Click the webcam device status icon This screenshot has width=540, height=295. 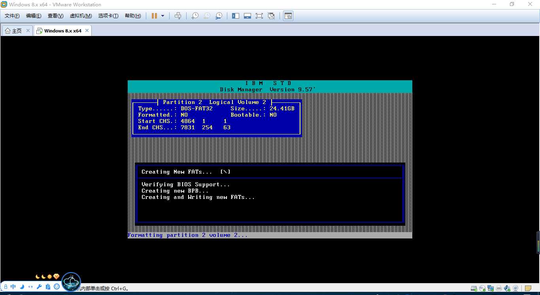tap(515, 288)
